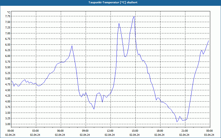This screenshot has height=138, width=221.
Task: Select the 6,00 y-axis value
Action: tap(8, 56)
